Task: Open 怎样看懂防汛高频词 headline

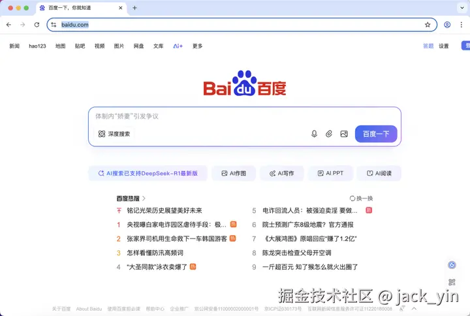Action: (x=155, y=253)
